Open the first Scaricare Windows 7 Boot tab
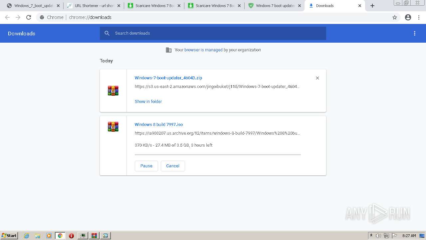The height and width of the screenshot is (240, 426). tap(155, 6)
